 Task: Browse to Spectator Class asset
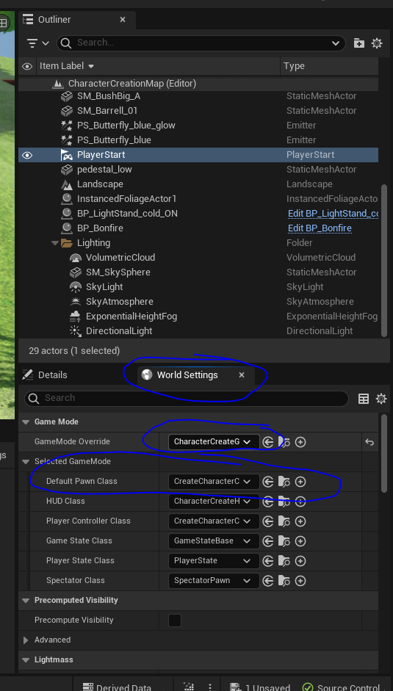(284, 581)
